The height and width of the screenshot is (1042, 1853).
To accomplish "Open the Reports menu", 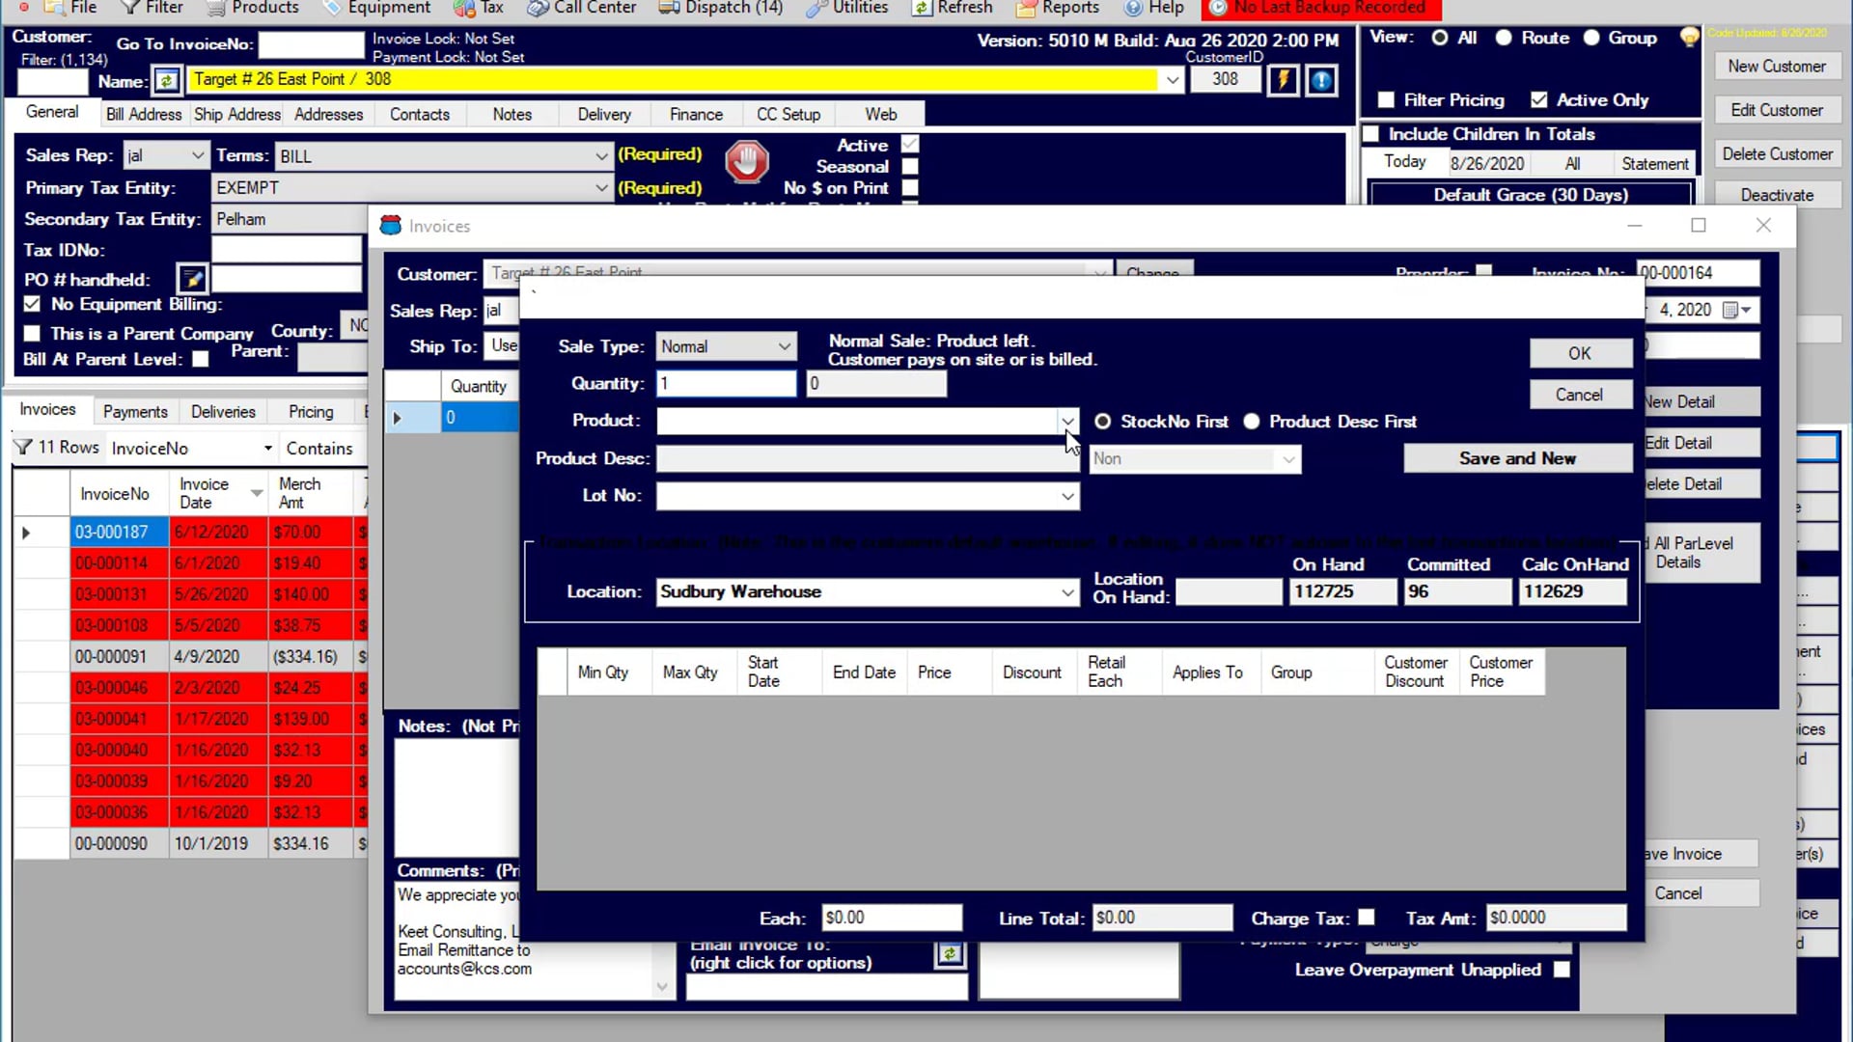I will click(x=1058, y=8).
